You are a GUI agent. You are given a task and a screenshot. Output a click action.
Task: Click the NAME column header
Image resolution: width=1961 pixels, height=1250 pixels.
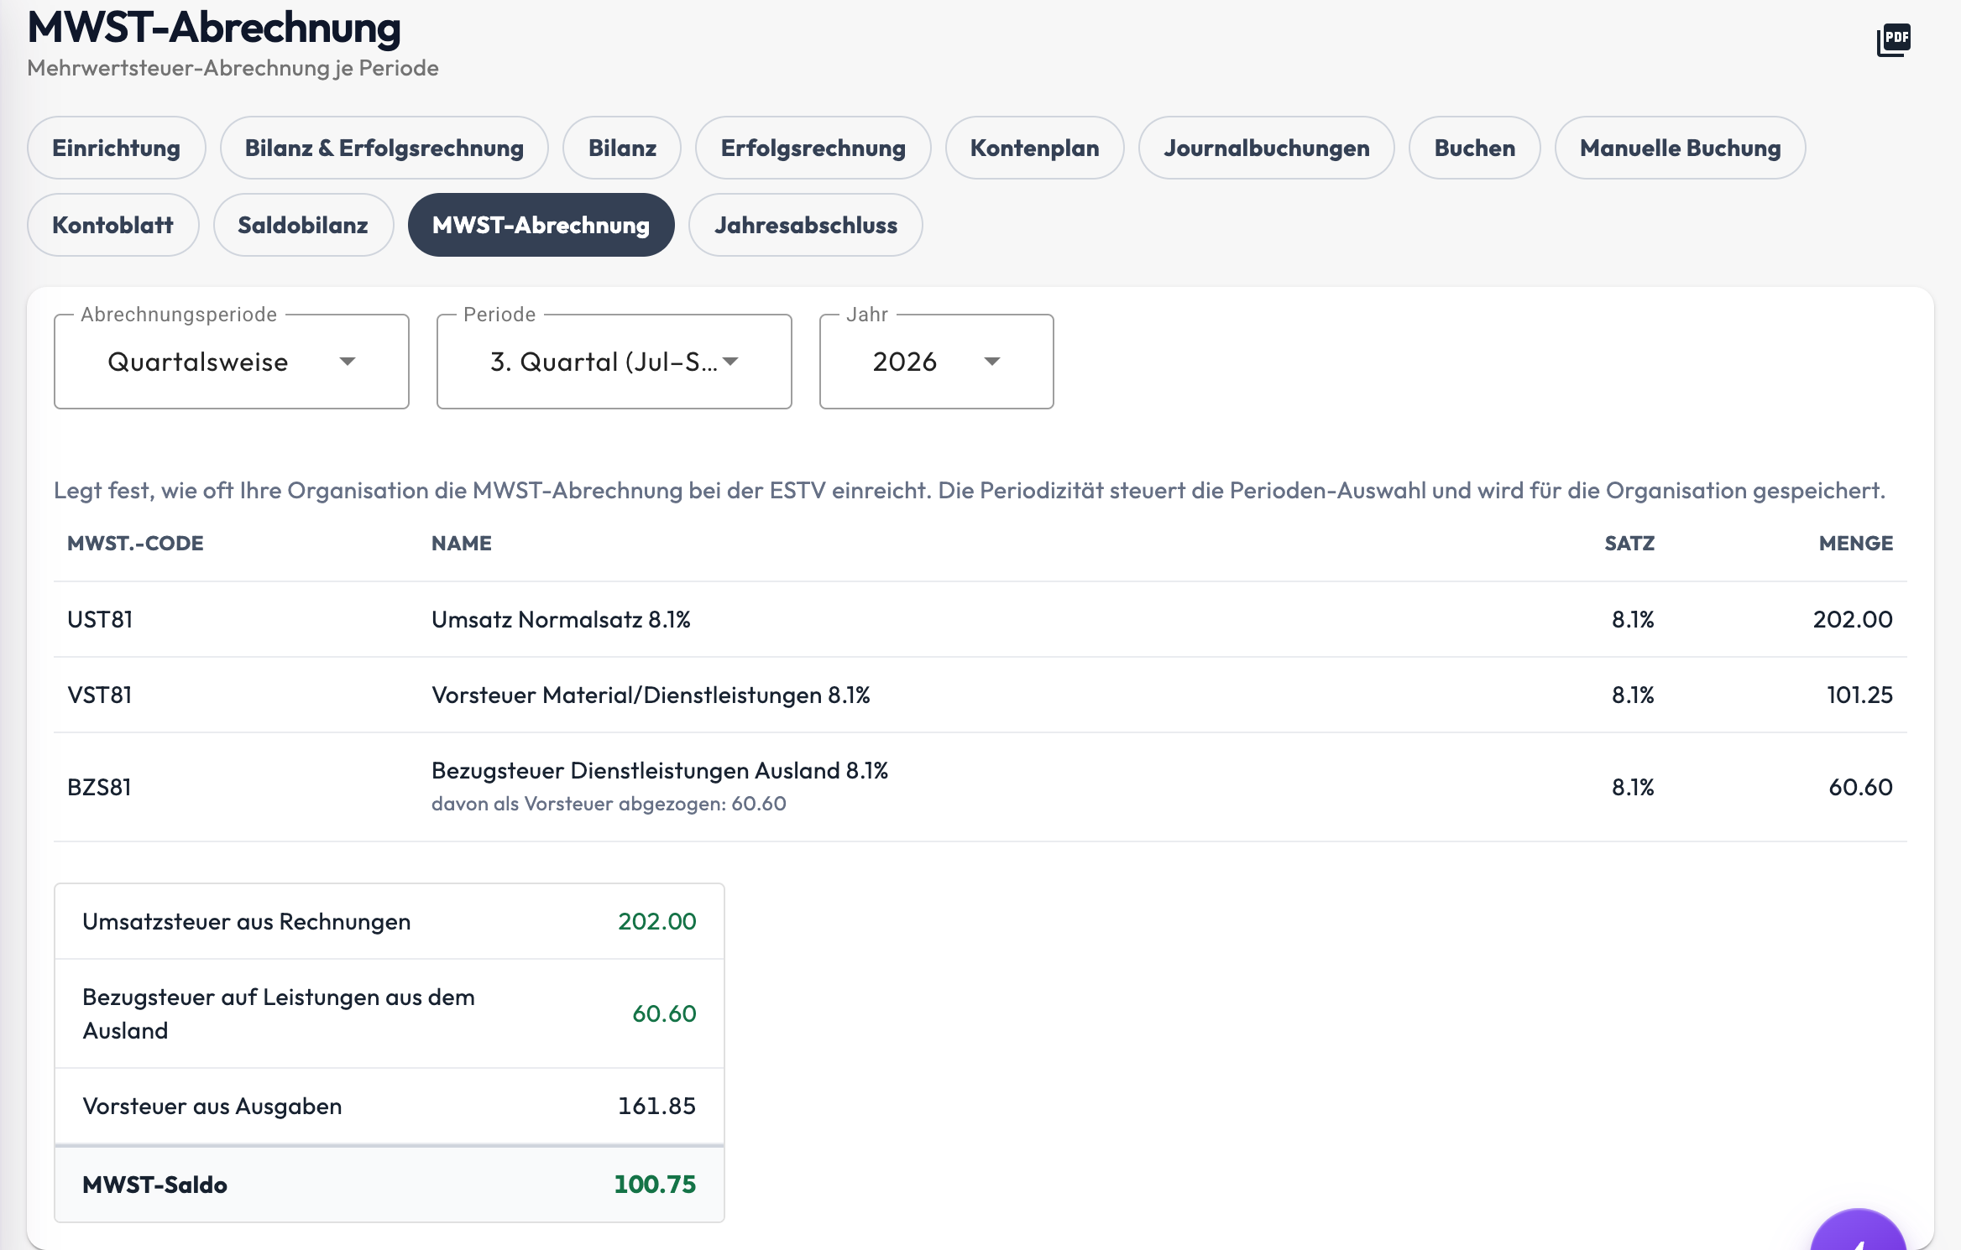(462, 543)
